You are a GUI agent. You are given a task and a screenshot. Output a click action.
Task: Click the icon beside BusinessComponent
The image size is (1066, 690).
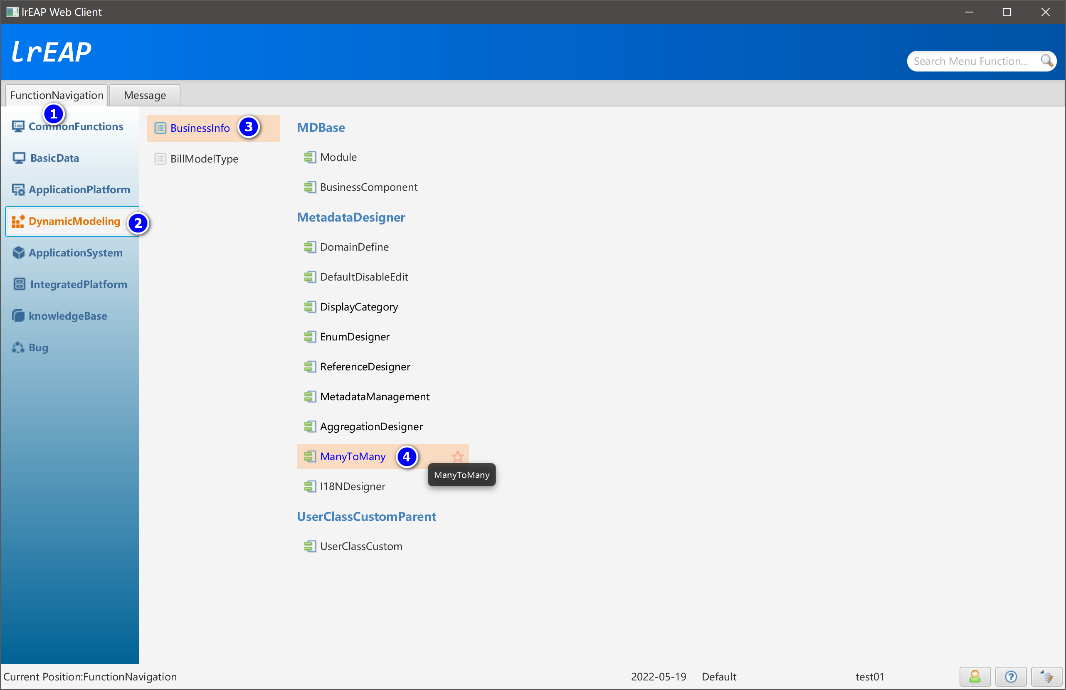click(310, 187)
